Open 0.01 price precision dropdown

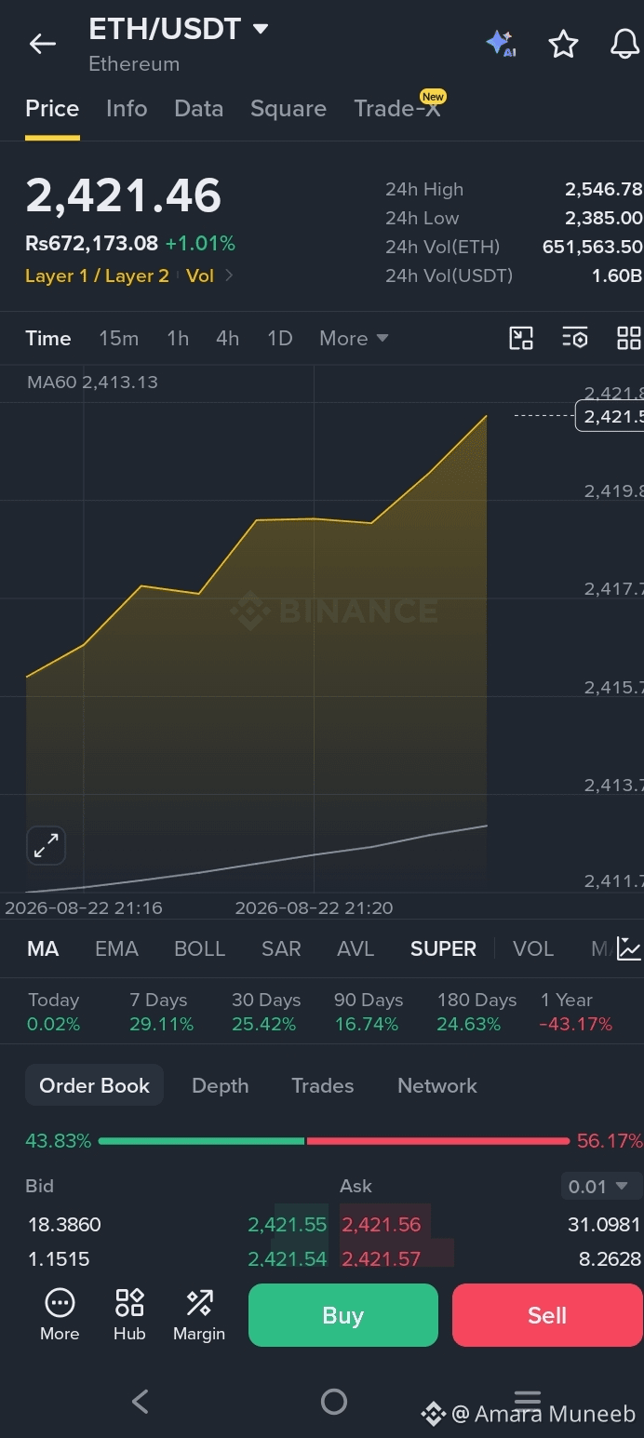point(601,1187)
